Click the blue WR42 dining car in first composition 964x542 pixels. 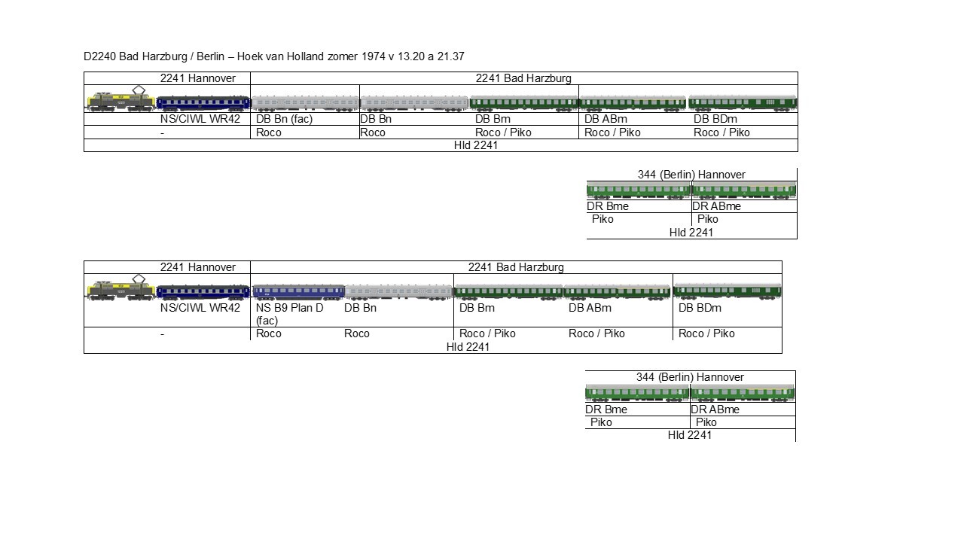[x=203, y=104]
